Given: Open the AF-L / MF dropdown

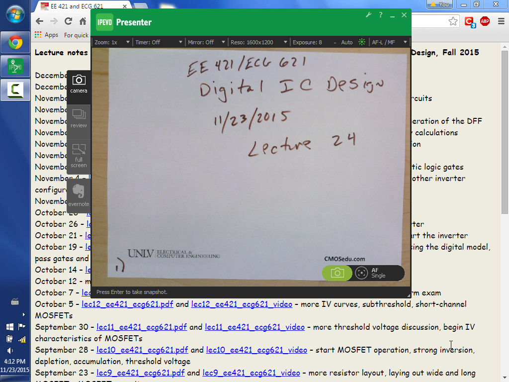Looking at the screenshot, I should tap(389, 42).
